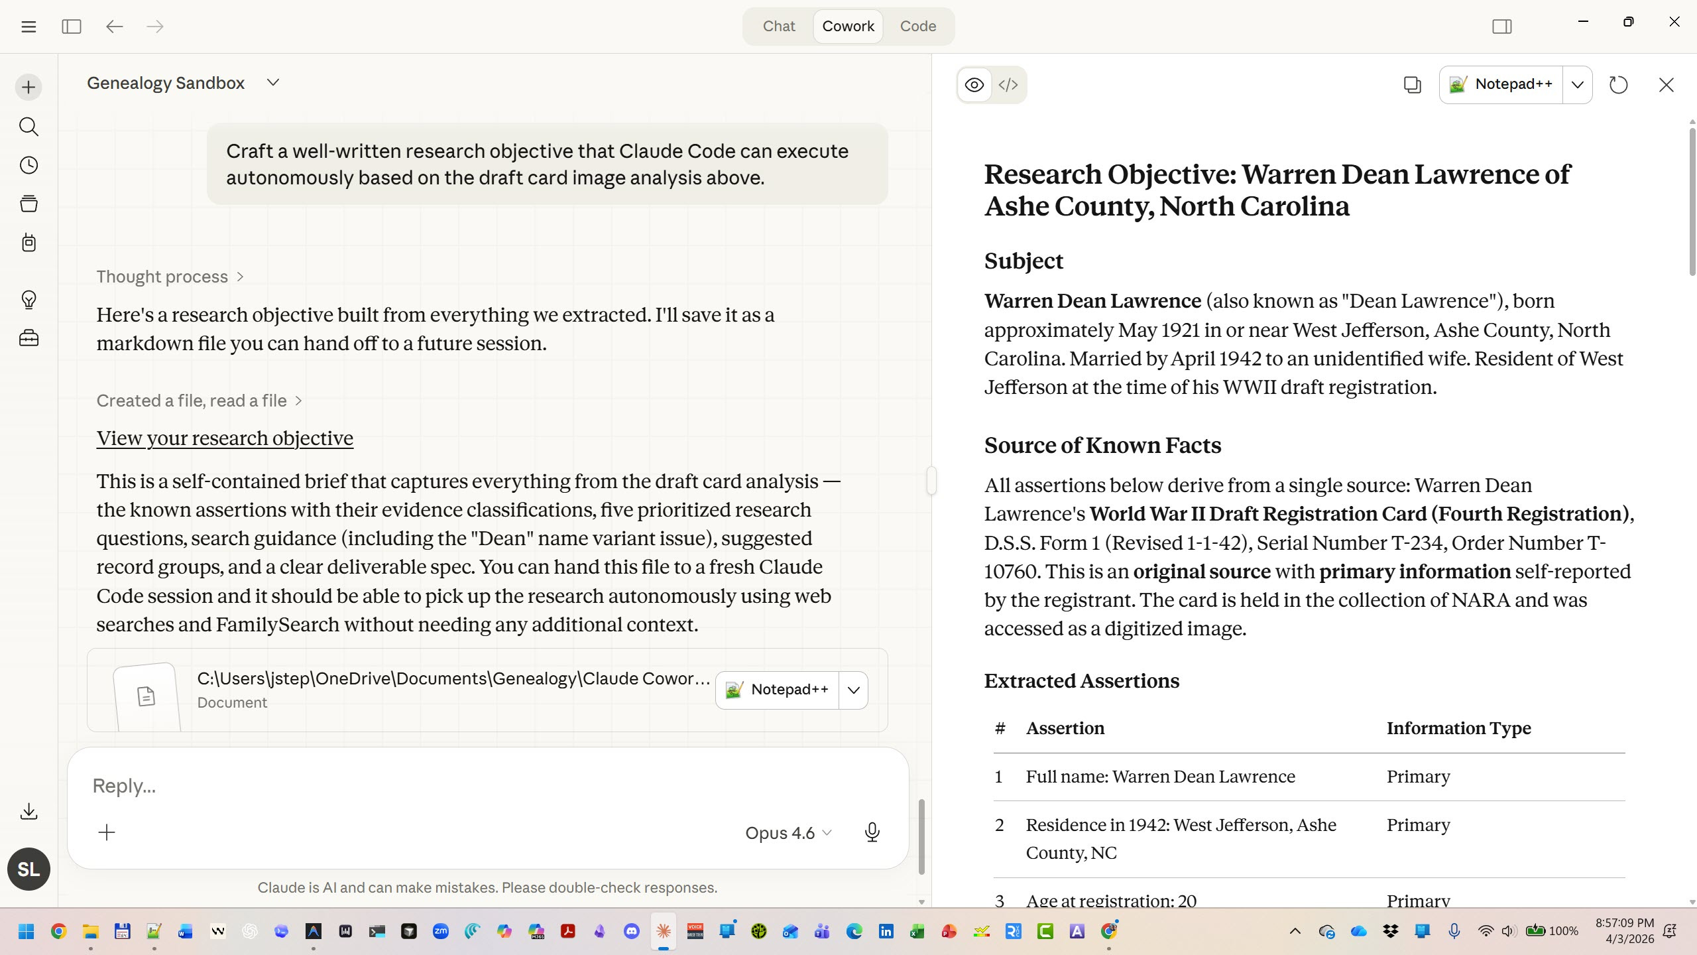
Task: Click the reload icon in preview panel
Action: 1618,85
